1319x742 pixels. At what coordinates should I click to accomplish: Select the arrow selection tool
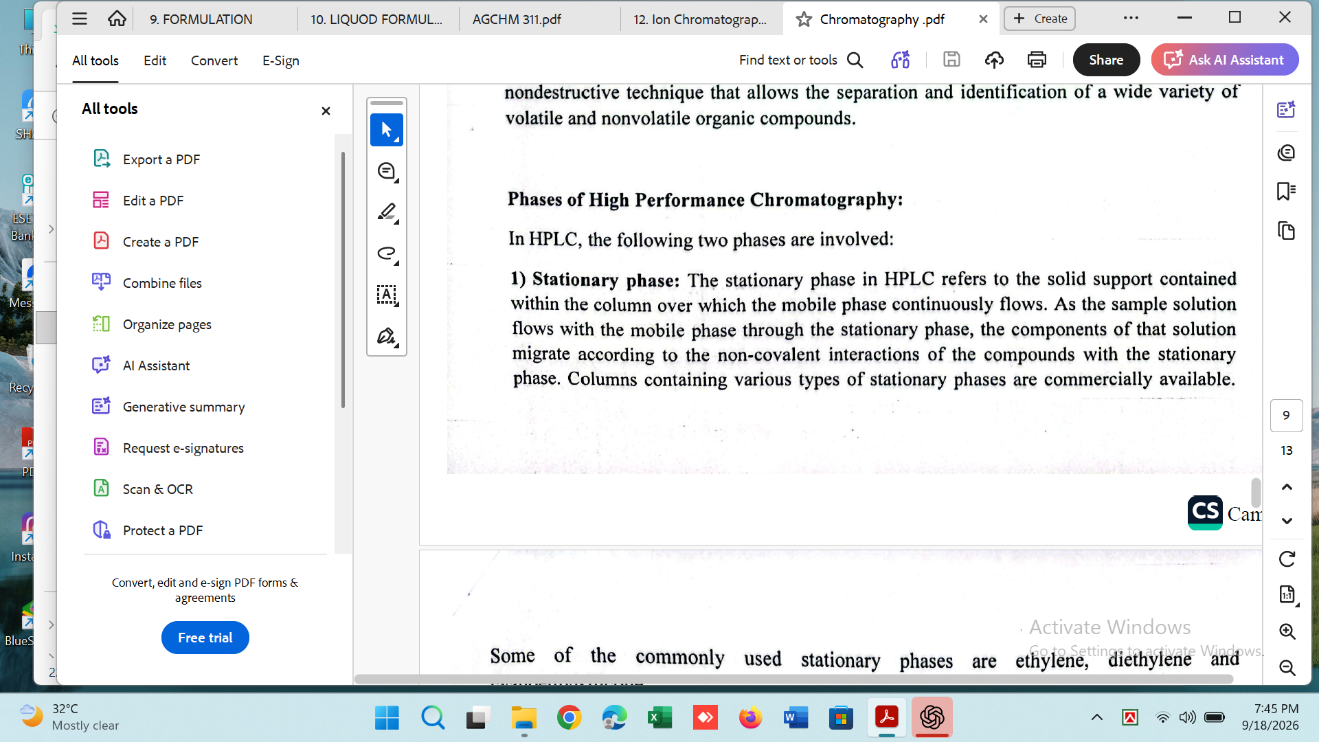[386, 130]
